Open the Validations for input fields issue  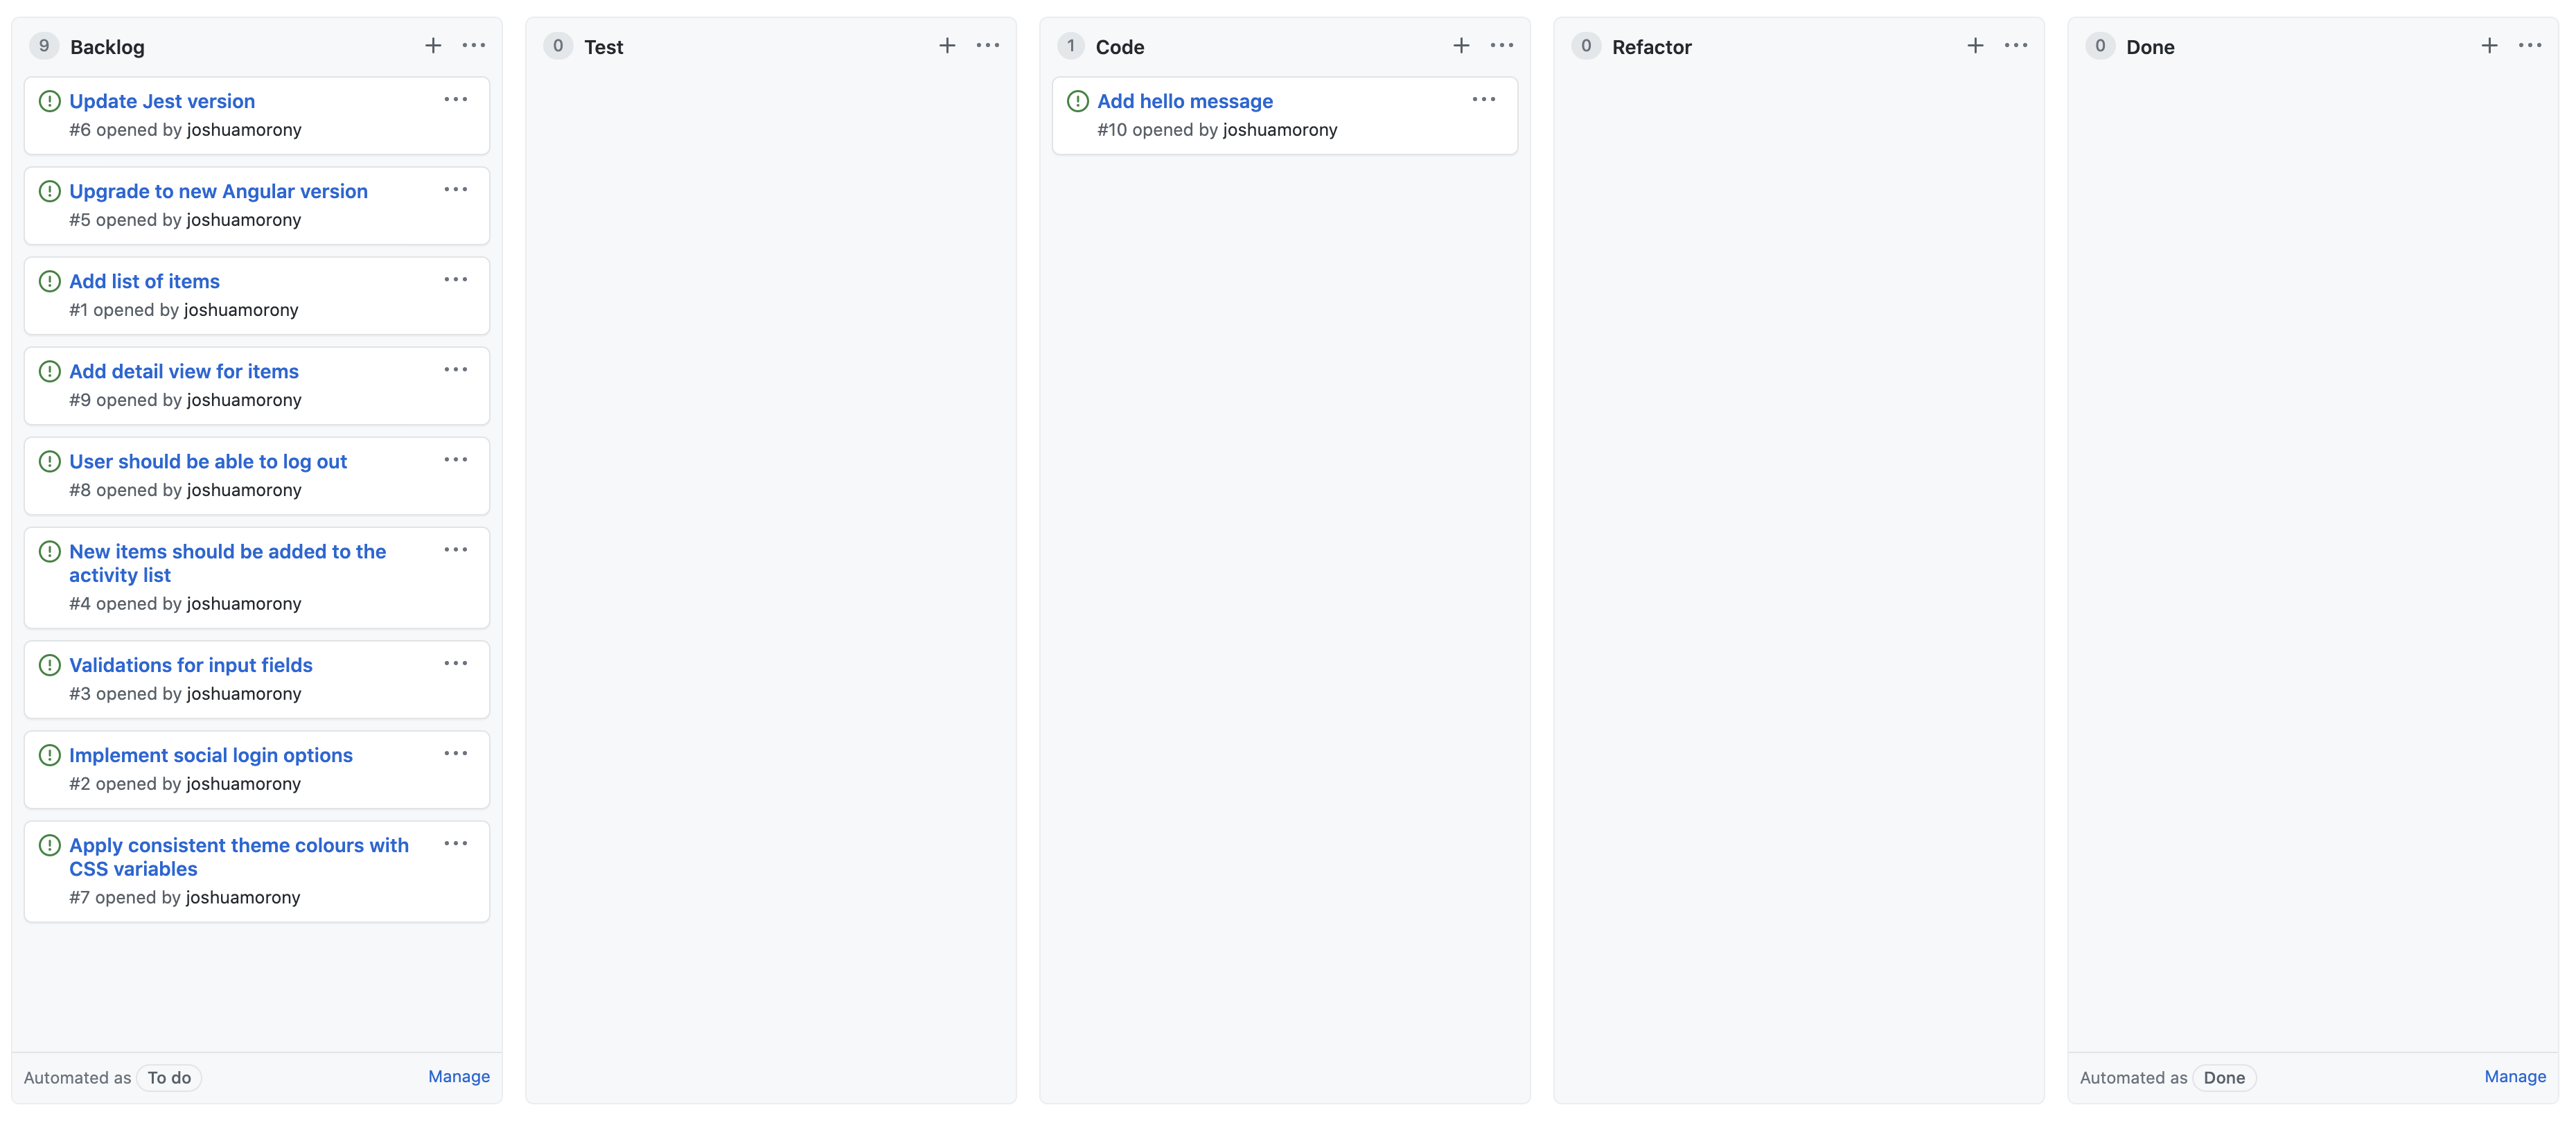(x=191, y=665)
